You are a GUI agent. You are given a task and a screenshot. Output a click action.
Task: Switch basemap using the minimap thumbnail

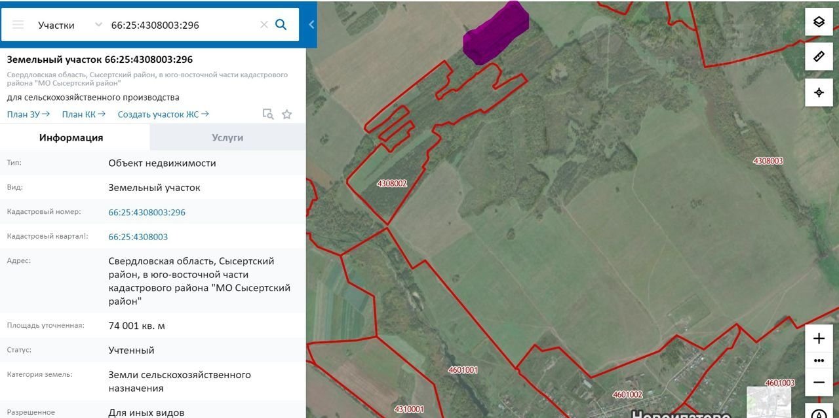(769, 401)
